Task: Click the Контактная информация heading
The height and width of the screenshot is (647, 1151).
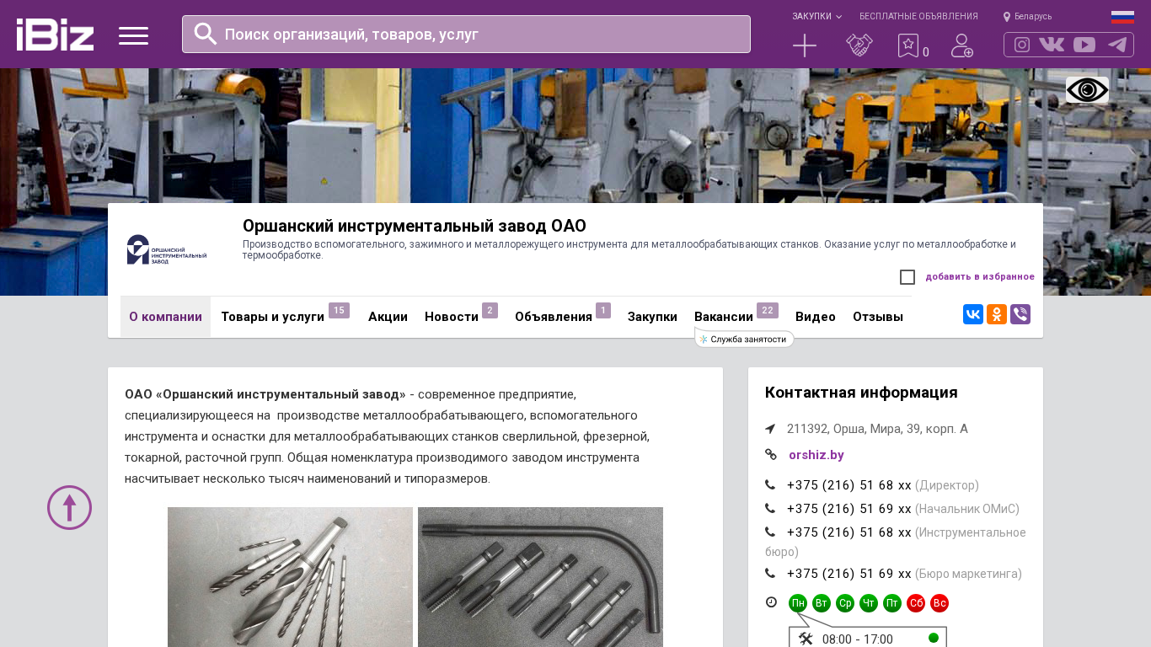Action: click(861, 393)
